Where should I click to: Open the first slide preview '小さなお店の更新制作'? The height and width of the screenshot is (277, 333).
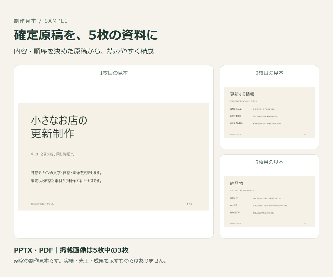tap(114, 157)
